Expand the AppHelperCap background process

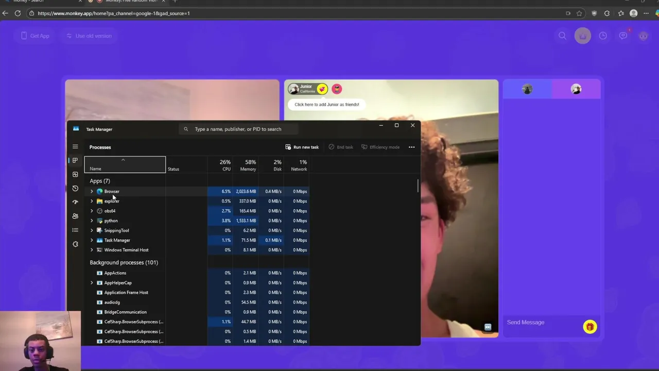click(92, 283)
